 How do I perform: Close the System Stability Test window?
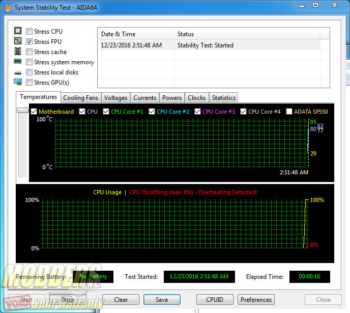[x=334, y=6]
